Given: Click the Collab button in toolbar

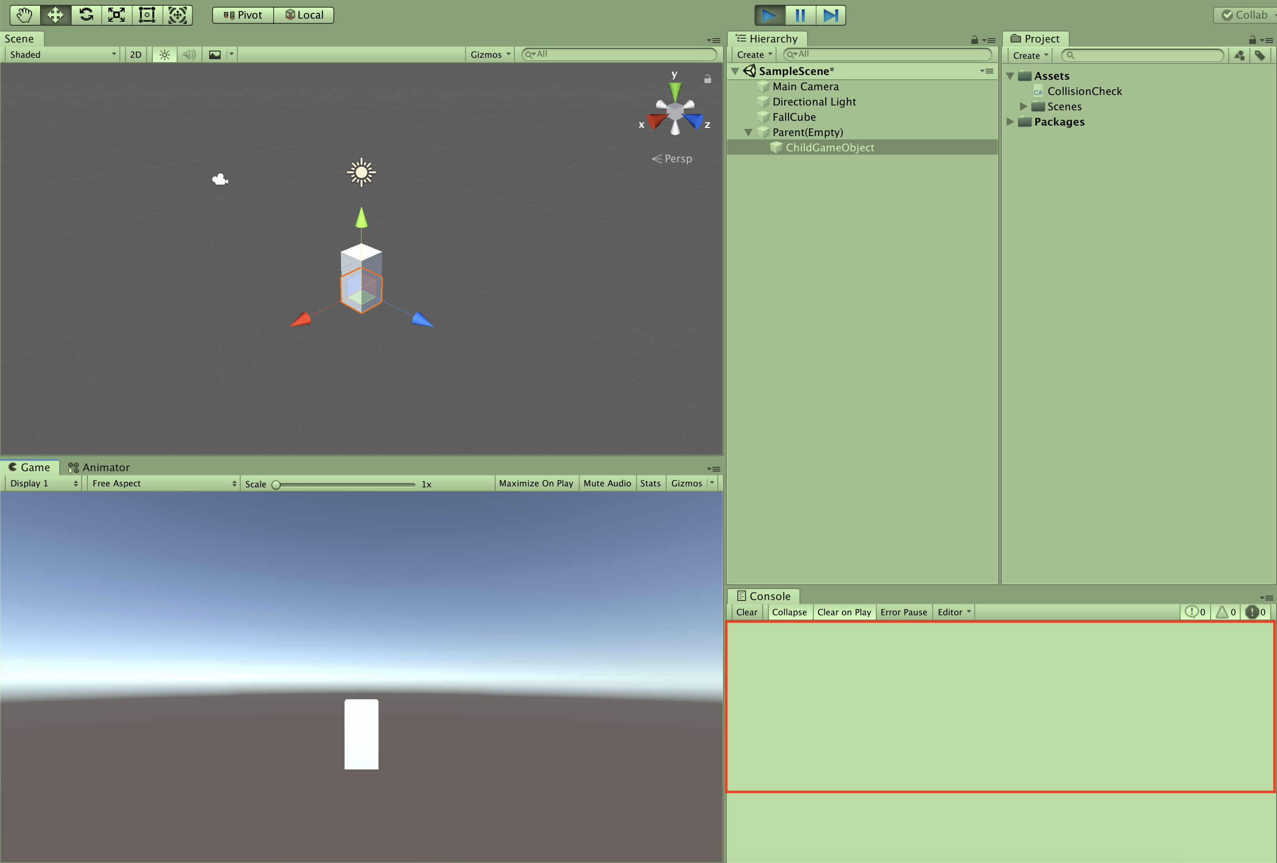Looking at the screenshot, I should coord(1244,14).
